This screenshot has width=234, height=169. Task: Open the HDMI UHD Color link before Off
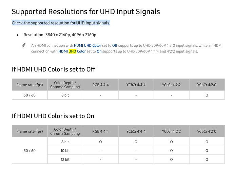coord(87,45)
